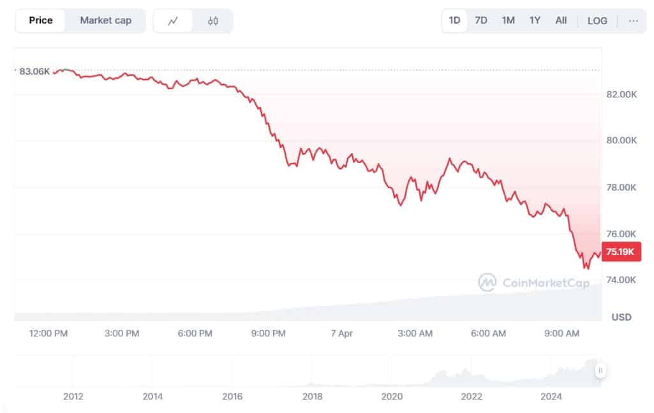Open the three-dot more options menu
This screenshot has width=654, height=413.
pos(633,20)
